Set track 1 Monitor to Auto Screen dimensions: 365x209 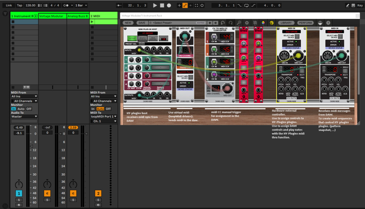coord(21,109)
